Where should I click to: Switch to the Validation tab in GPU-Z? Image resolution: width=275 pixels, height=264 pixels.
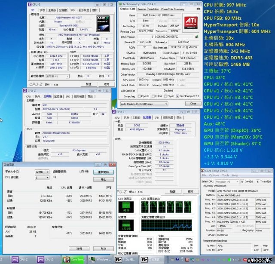click(x=153, y=9)
